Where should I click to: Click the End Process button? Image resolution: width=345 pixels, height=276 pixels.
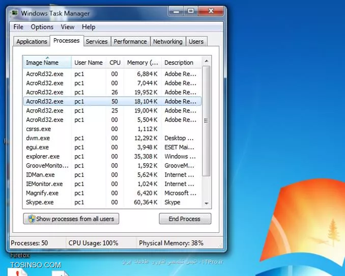tap(185, 219)
